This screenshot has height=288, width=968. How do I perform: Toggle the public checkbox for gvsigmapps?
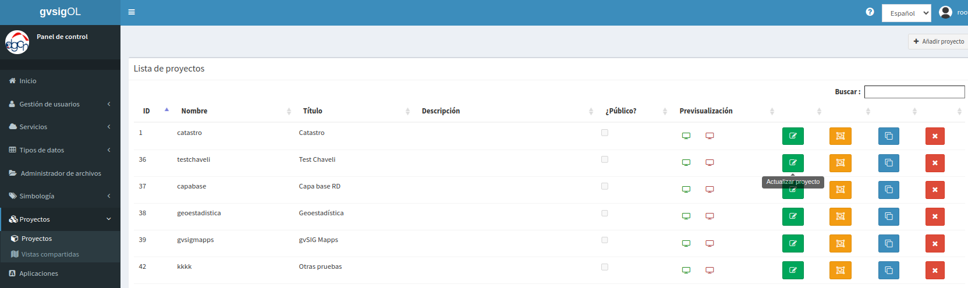pyautogui.click(x=605, y=240)
